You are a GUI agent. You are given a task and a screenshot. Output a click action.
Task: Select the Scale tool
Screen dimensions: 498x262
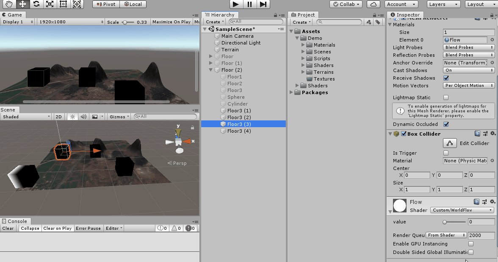[50, 4]
